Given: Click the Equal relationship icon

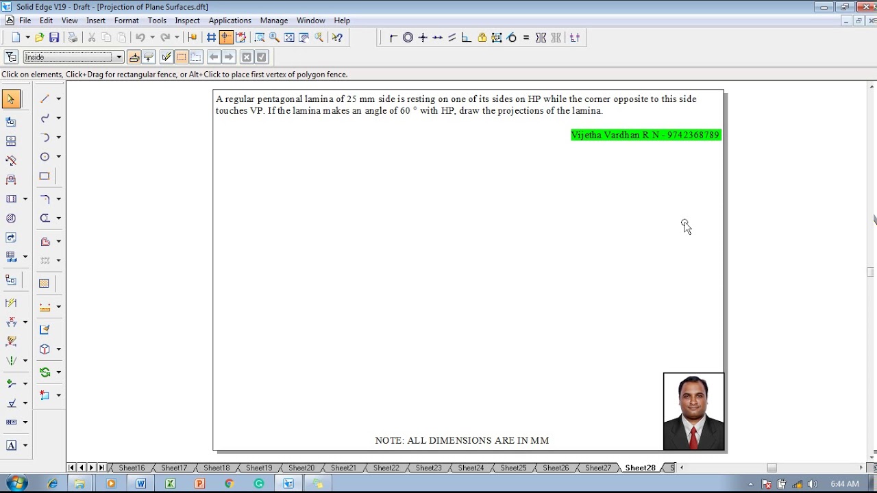Looking at the screenshot, I should coord(526,38).
